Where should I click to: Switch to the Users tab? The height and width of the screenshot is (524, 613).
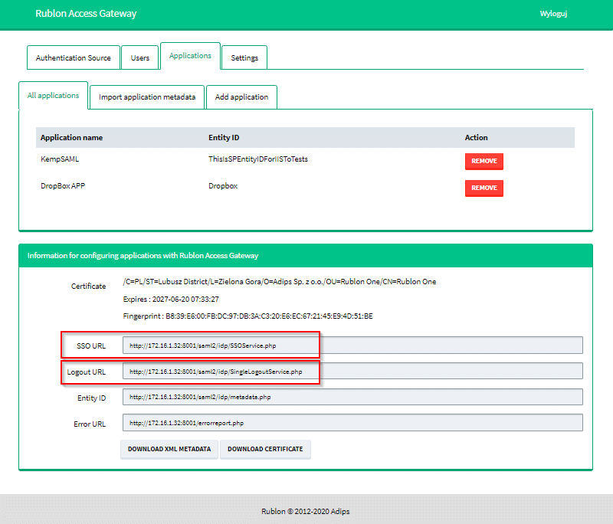coord(139,57)
